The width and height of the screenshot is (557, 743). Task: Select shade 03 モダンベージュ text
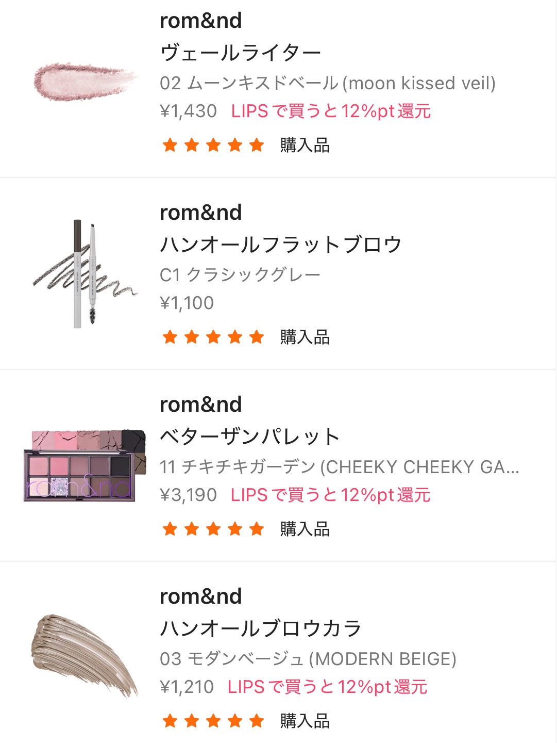[308, 659]
